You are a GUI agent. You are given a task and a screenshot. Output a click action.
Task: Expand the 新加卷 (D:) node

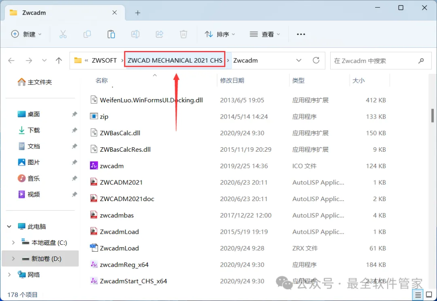pyautogui.click(x=13, y=259)
